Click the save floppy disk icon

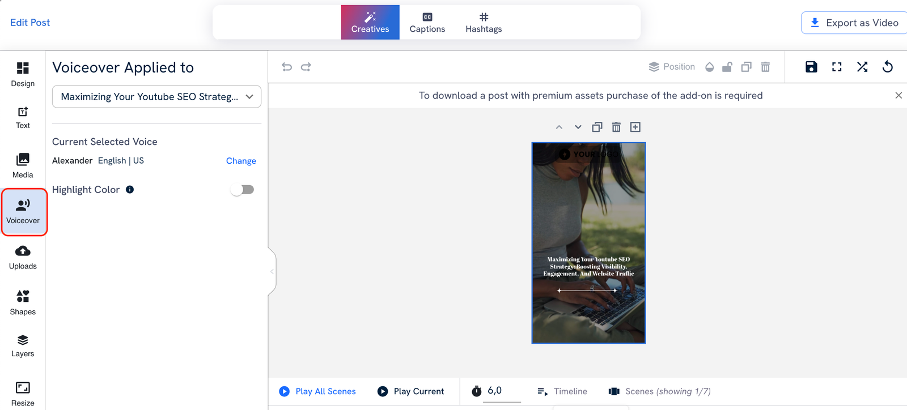coord(811,67)
